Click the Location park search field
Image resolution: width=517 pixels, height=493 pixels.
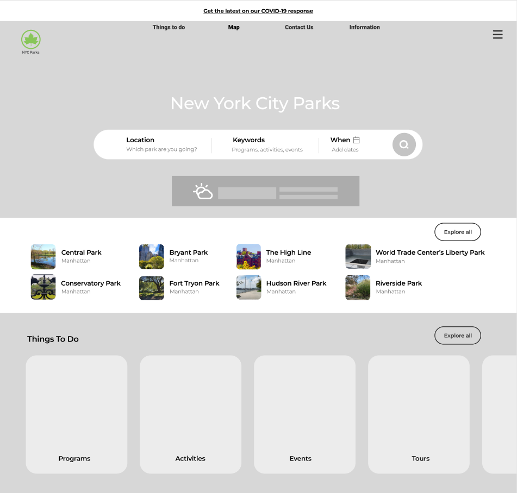click(x=161, y=144)
